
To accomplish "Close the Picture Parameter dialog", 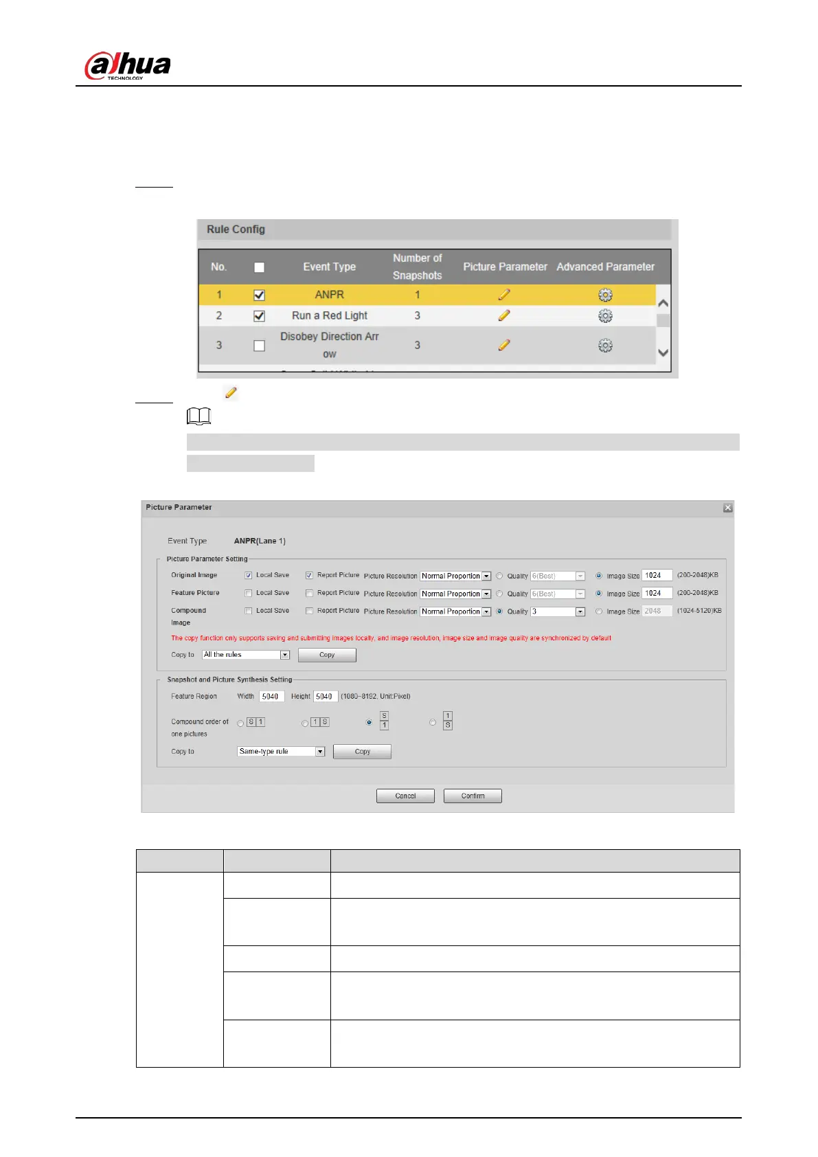I will (x=728, y=508).
